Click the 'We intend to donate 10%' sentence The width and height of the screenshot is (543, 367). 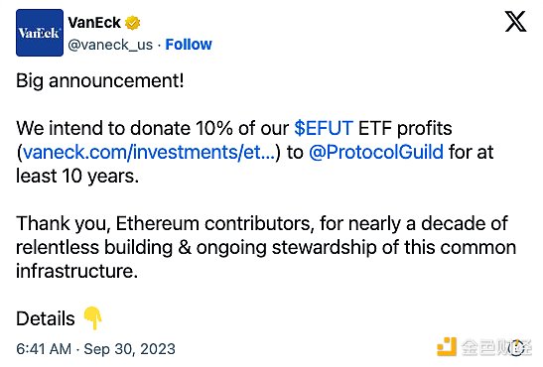[124, 128]
